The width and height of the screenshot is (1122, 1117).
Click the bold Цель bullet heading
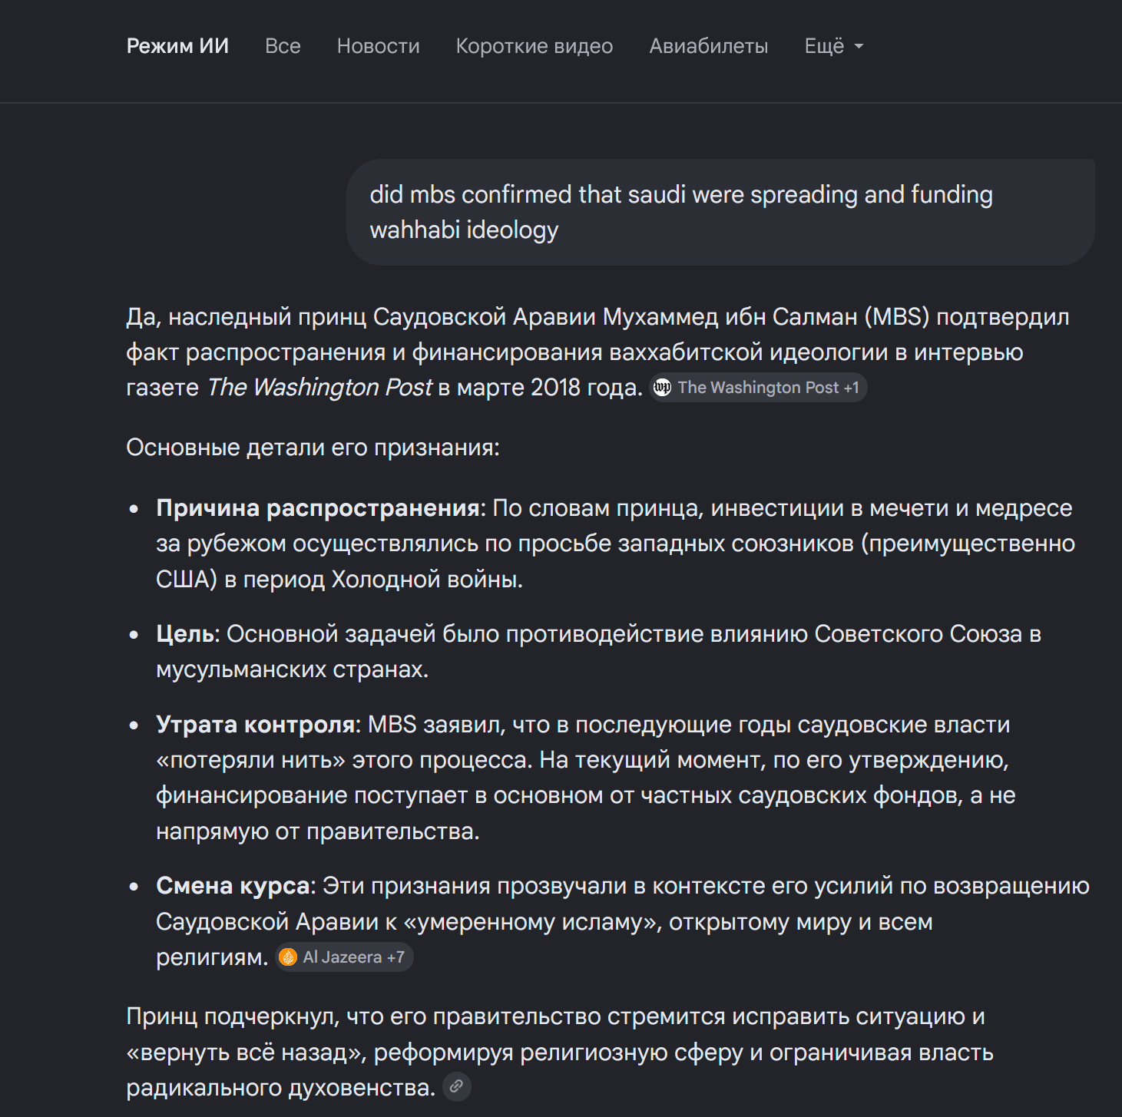pyautogui.click(x=187, y=634)
